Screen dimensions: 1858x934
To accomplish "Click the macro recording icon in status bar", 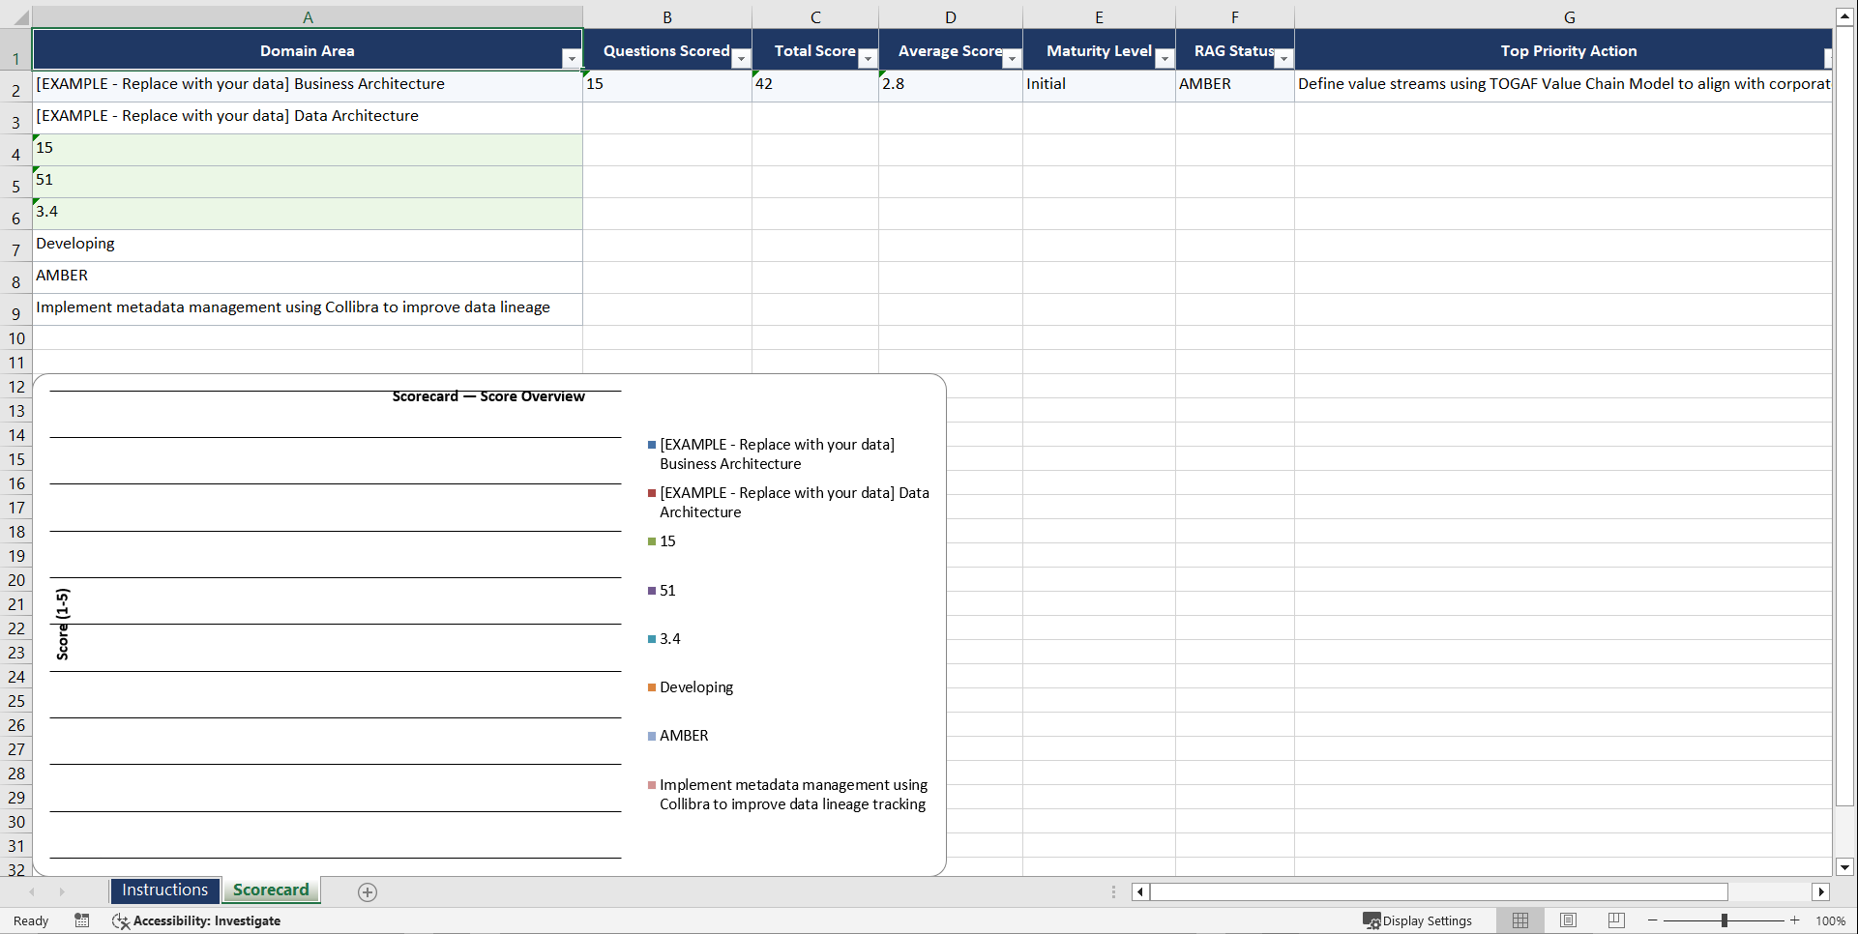I will pos(81,920).
